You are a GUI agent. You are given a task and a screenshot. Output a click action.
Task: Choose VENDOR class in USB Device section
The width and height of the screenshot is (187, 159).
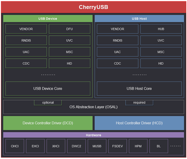[x=26, y=29]
